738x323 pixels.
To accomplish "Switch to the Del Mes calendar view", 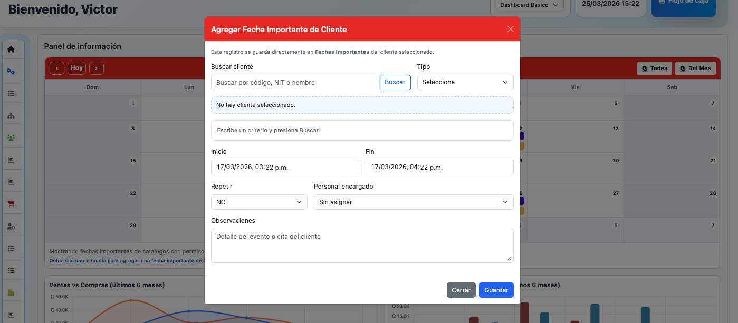I will coord(695,68).
